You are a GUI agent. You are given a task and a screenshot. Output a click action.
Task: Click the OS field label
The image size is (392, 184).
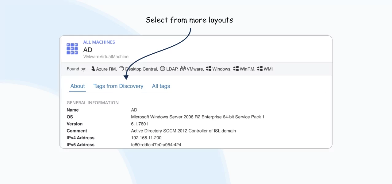point(70,117)
